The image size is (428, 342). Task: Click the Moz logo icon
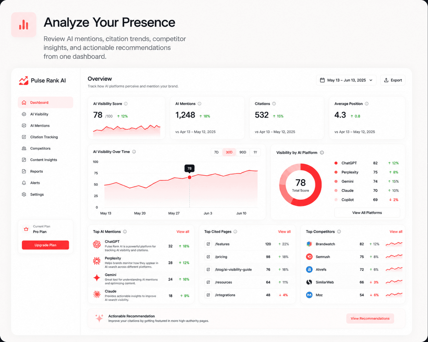point(309,295)
